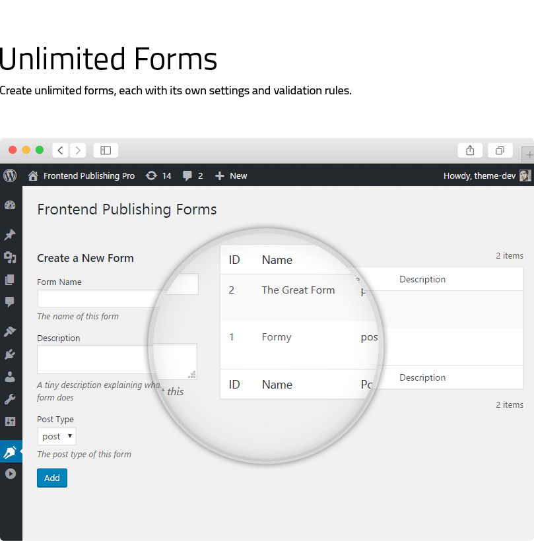Image resolution: width=534 pixels, height=541 pixels.
Task: Sort by the top Name column header
Action: (277, 260)
